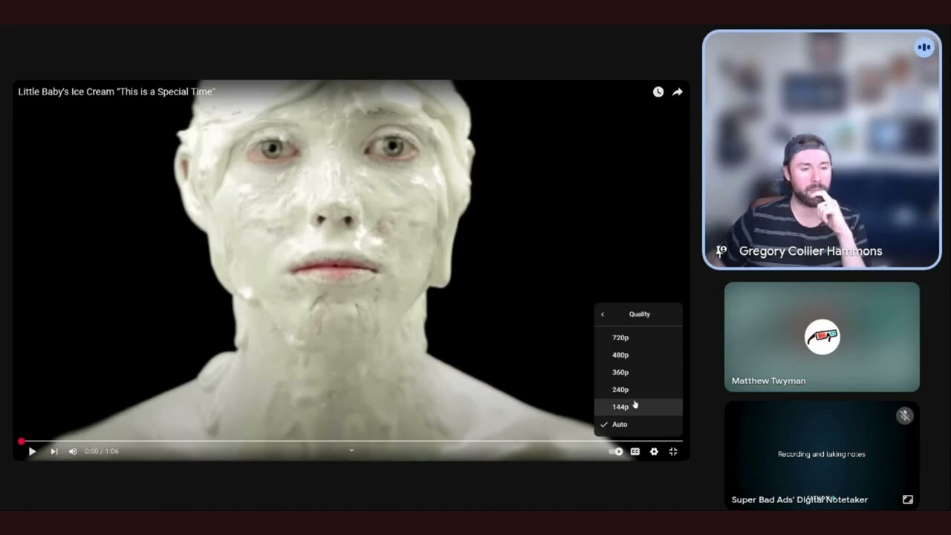Click Matthew Twyman's 3D glasses avatar
The image size is (951, 535).
822,337
